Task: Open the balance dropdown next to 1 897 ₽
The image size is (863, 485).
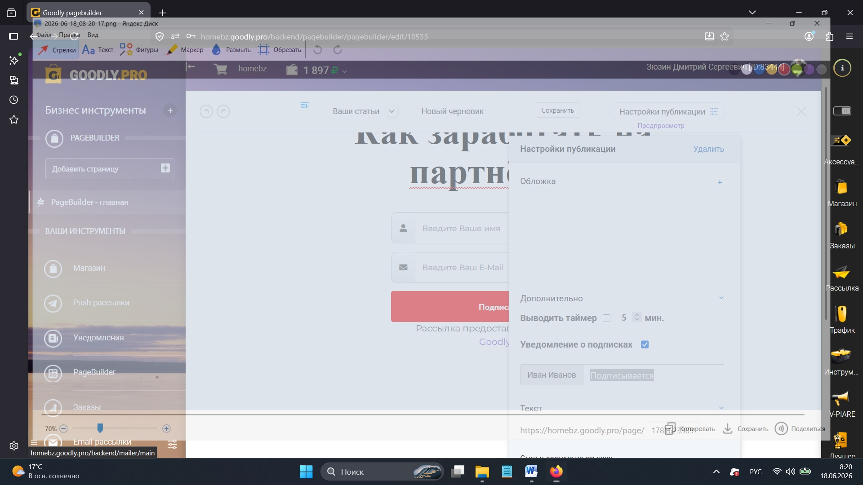Action: [345, 71]
